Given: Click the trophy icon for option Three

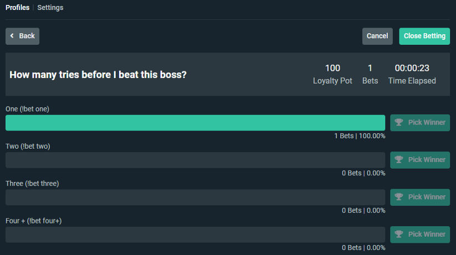Looking at the screenshot, I should [x=399, y=197].
